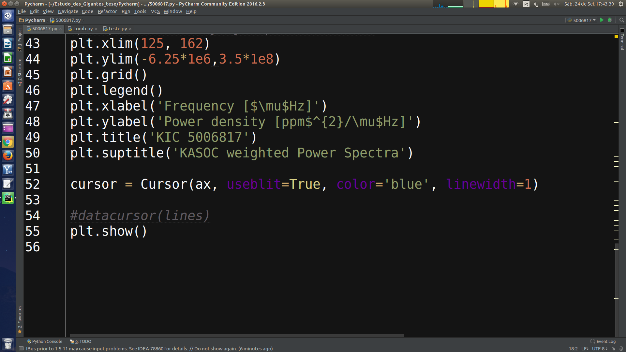
Task: Open the View menu
Action: (x=48, y=11)
